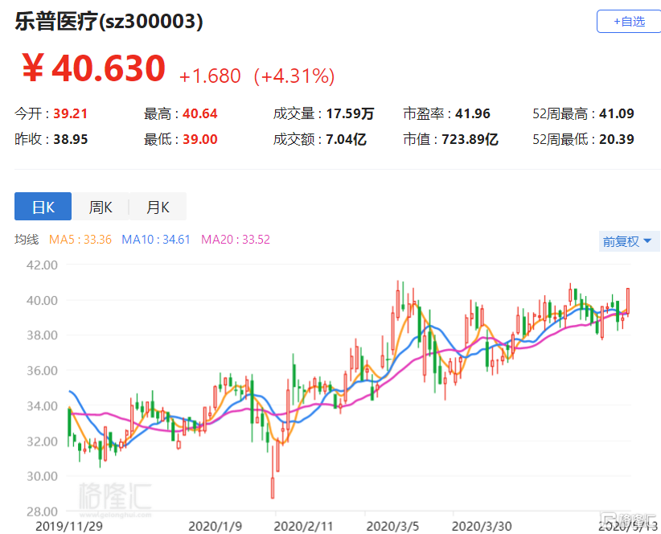Click the price change +1.680
Screen dimensions: 661x534
click(210, 76)
